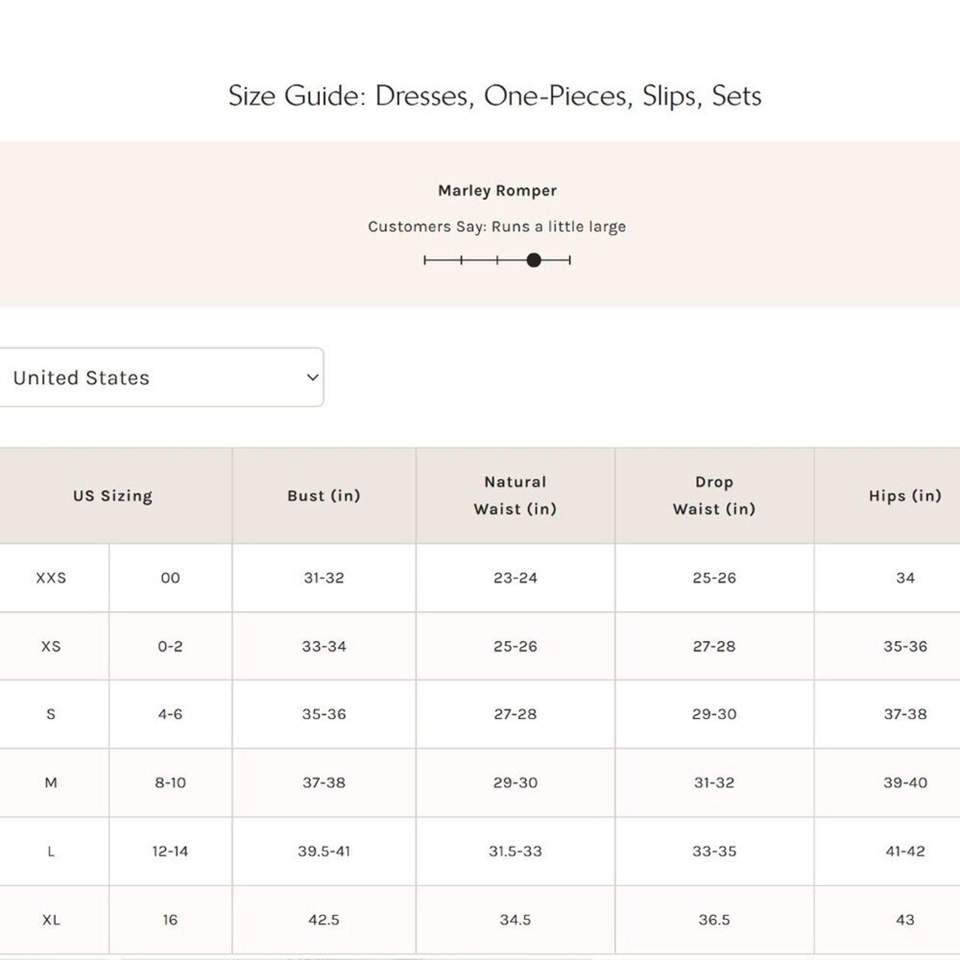Select the XXS size row label
The width and height of the screenshot is (960, 960).
coord(51,578)
